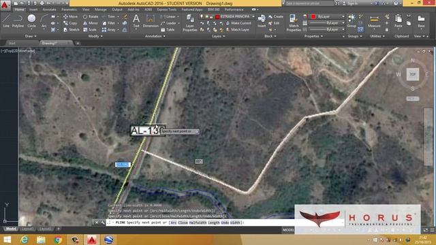Image resolution: width=436 pixels, height=245 pixels.
Task: Open the Annotate ribbon tab
Action: coord(50,10)
